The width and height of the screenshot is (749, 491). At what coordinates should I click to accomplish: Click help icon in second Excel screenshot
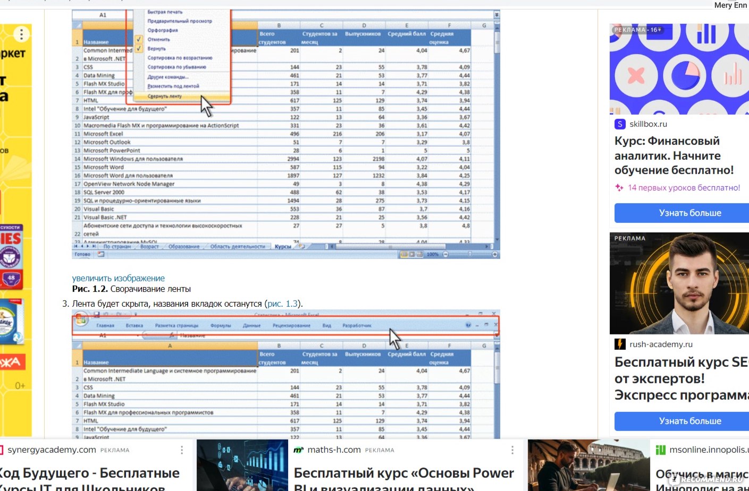(x=468, y=325)
